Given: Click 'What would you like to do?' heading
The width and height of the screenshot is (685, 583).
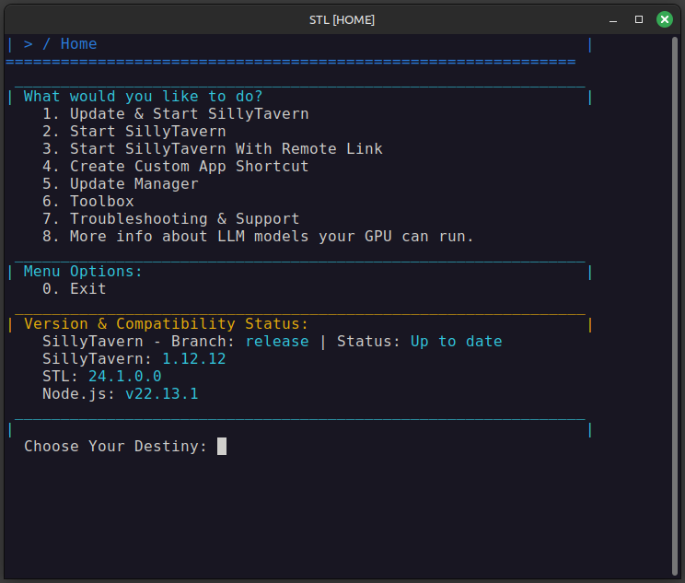Looking at the screenshot, I should click(x=143, y=97).
